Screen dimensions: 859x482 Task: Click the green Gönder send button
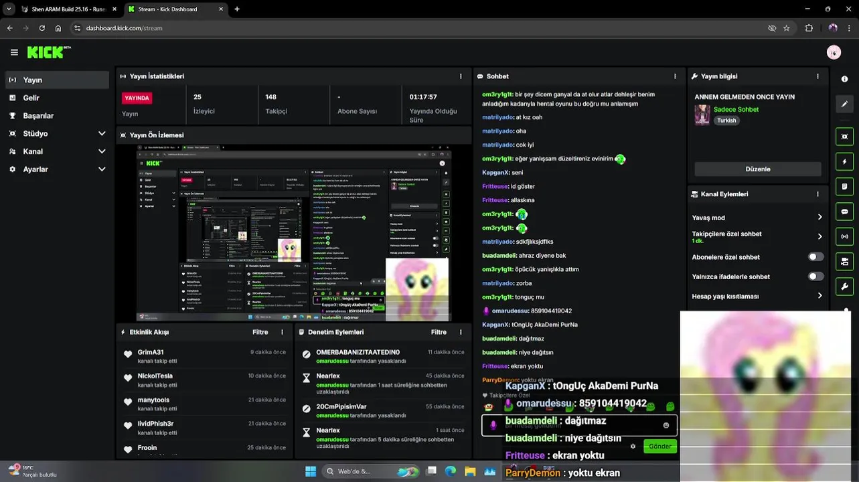tap(659, 447)
